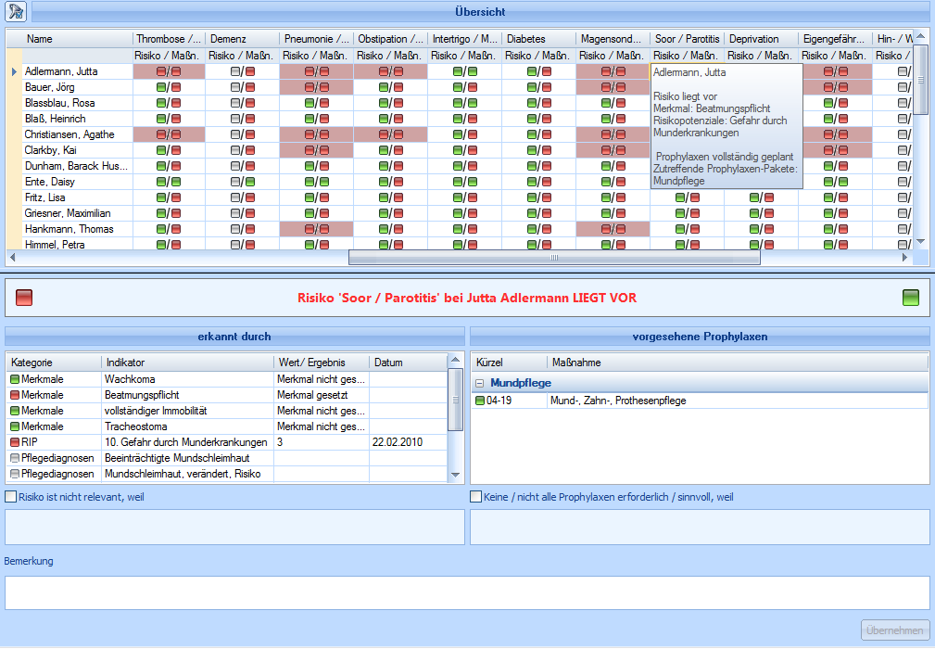Click the green status icon next to Wachkoma
The height and width of the screenshot is (649, 935).
point(15,379)
